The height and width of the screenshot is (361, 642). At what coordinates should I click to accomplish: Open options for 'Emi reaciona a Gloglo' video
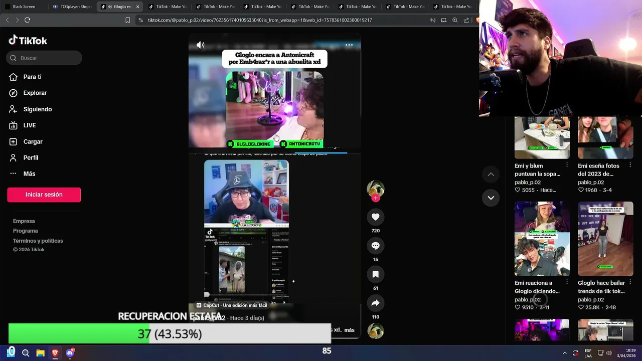pos(567,283)
